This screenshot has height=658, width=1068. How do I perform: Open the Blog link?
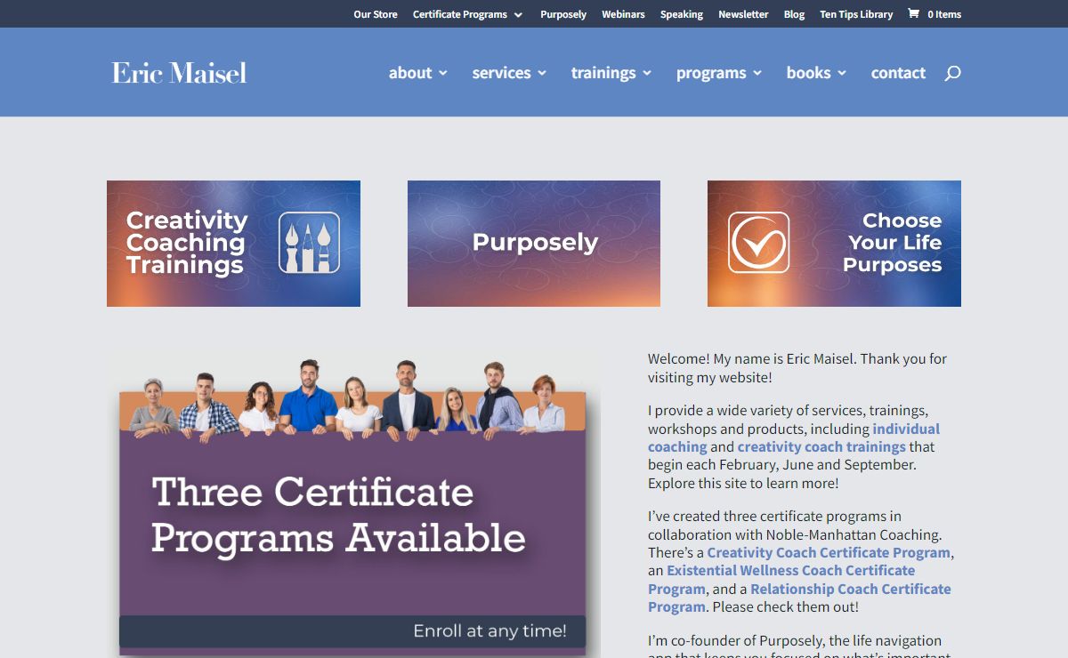tap(794, 14)
